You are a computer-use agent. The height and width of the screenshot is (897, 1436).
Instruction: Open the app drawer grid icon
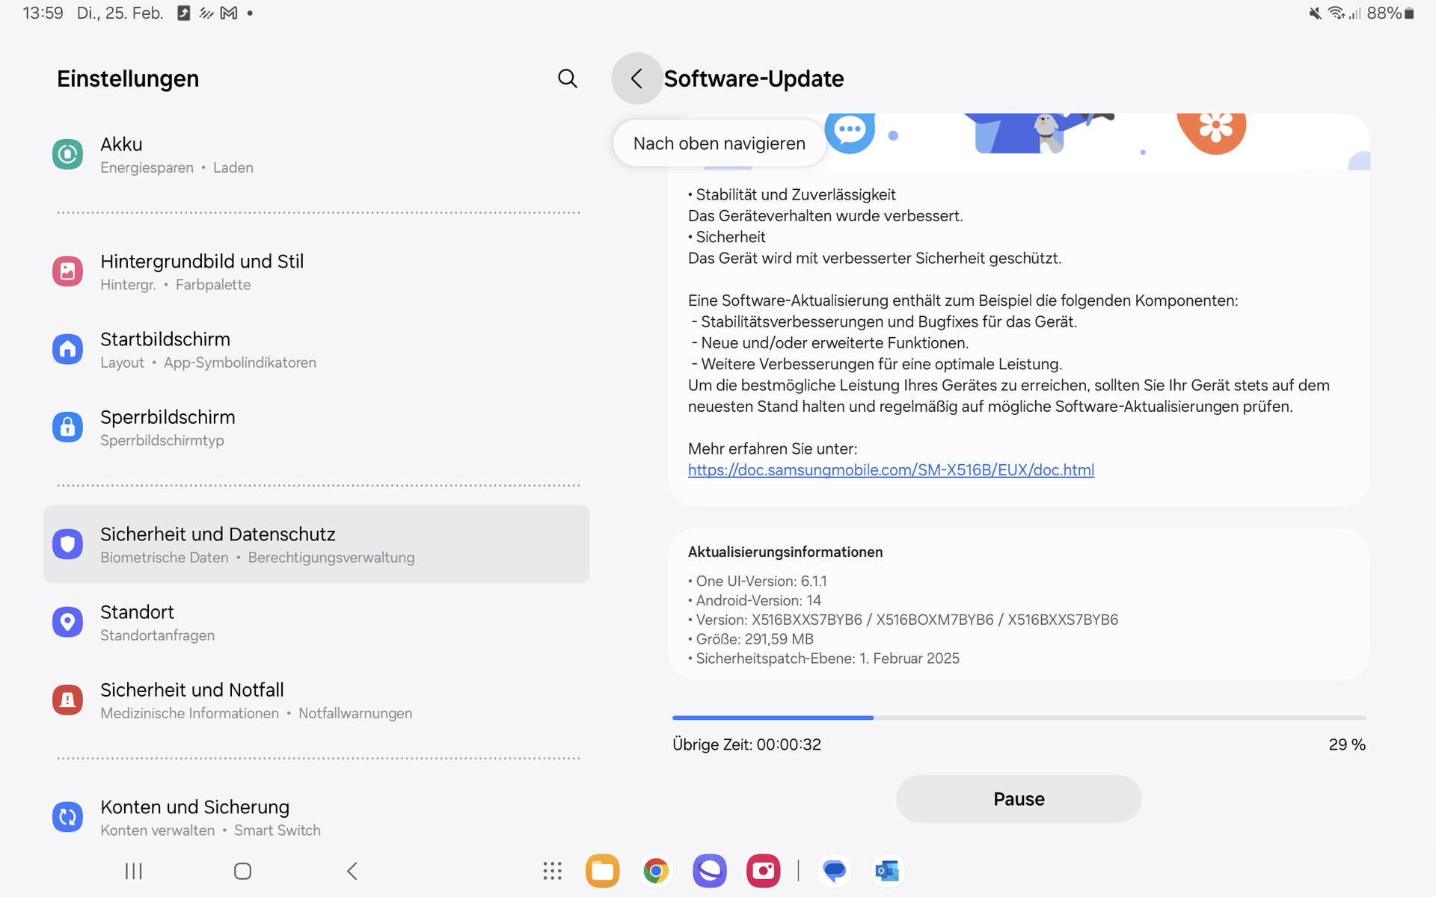pos(552,871)
